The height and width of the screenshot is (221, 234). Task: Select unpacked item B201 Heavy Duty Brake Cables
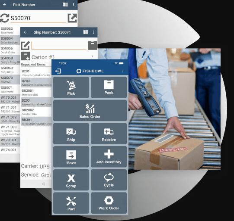coord(36,73)
